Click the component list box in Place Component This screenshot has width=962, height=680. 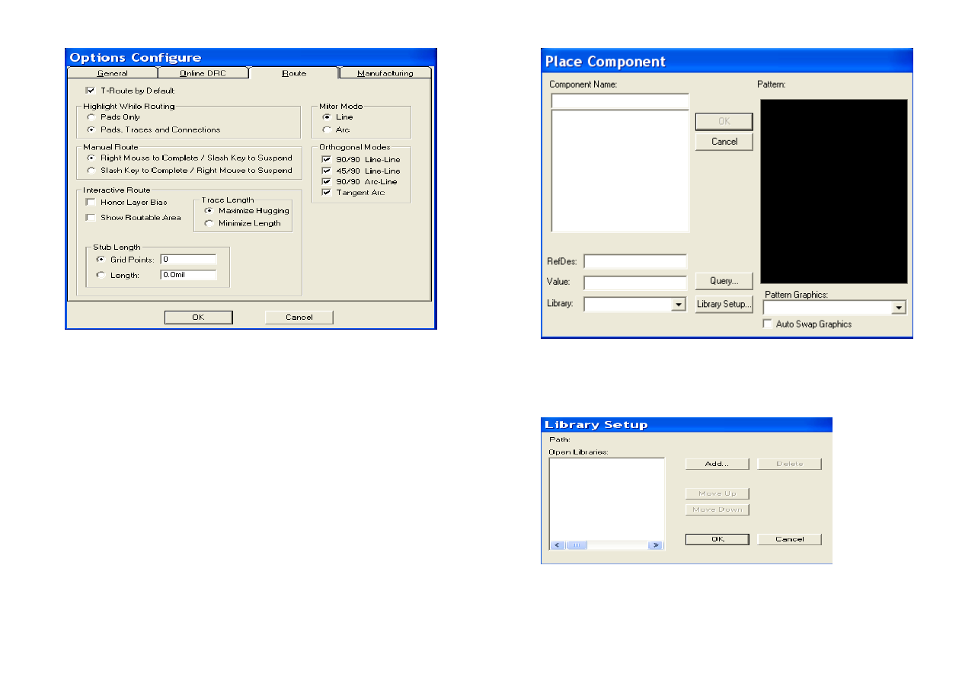point(620,171)
